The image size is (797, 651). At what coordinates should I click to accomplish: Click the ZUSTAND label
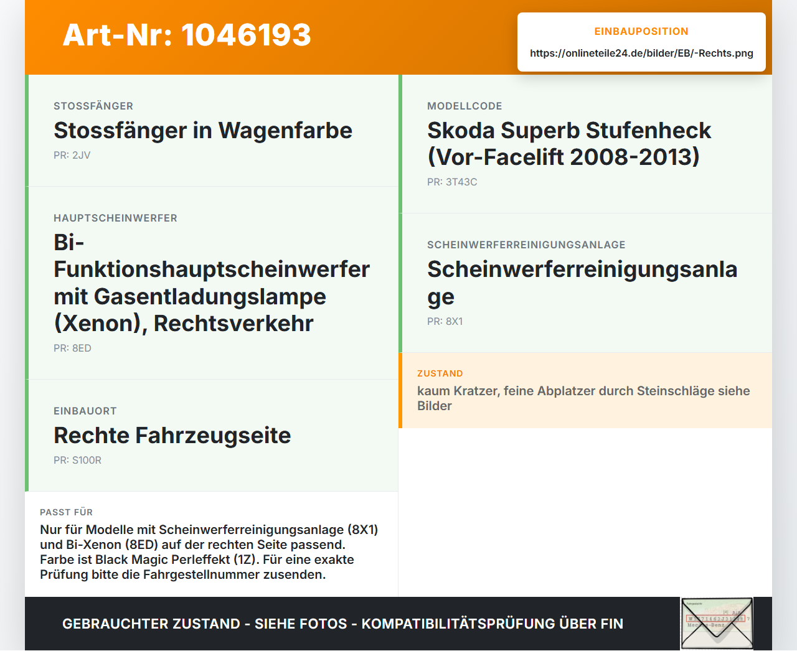tap(440, 373)
